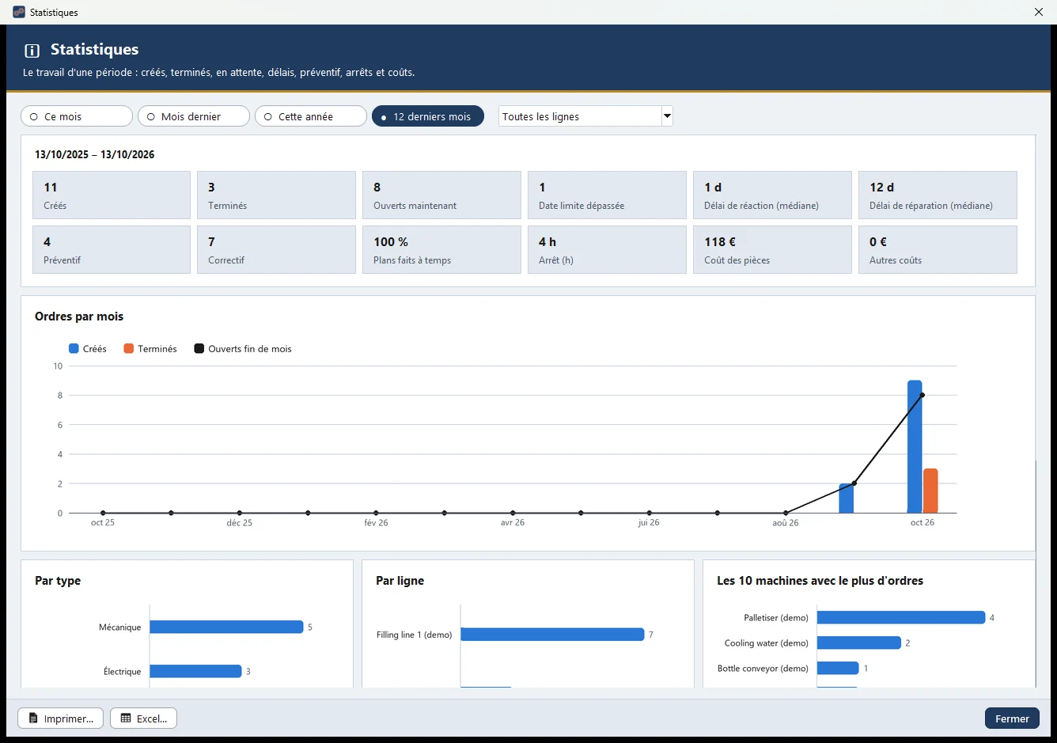Screen dimensions: 1057x743
Task: Click the Délai de réparation (médiane) tile
Action: (x=938, y=195)
